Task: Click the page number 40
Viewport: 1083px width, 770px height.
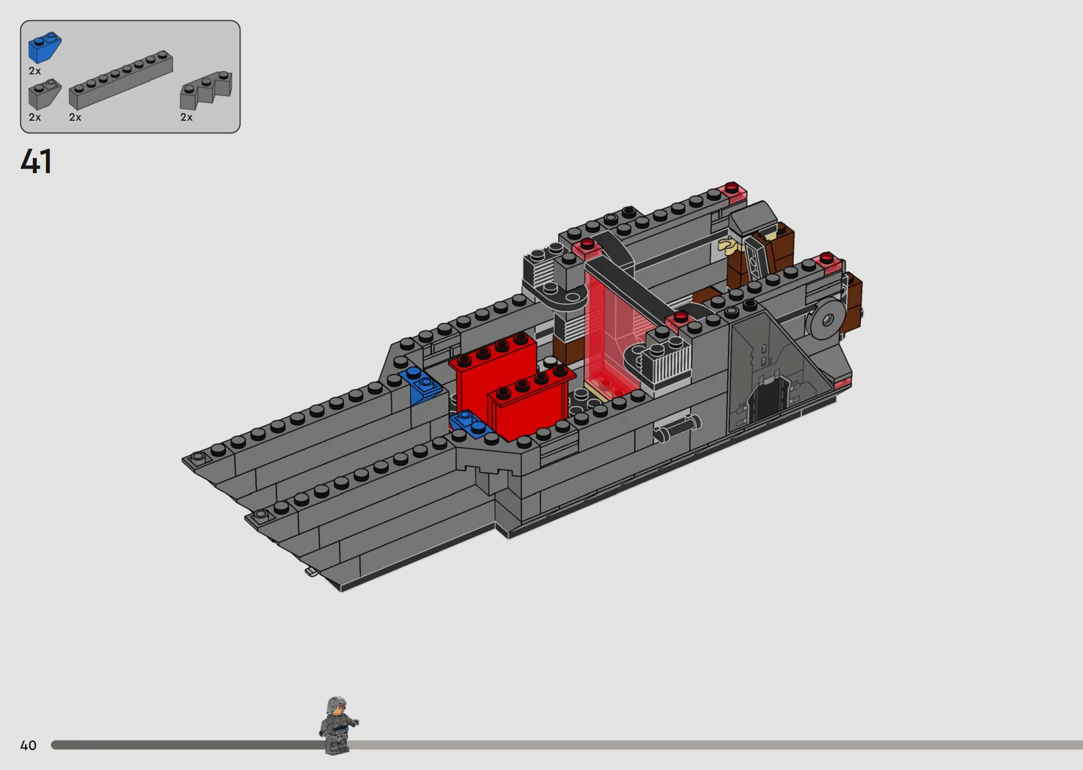Action: click(x=29, y=746)
